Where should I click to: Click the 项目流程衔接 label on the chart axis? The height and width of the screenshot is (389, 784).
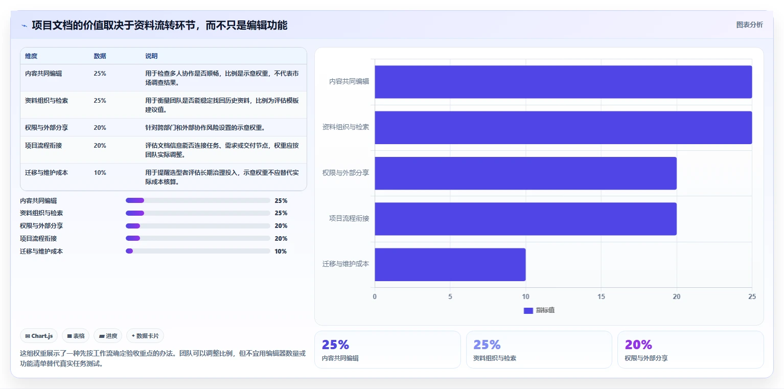pos(349,218)
